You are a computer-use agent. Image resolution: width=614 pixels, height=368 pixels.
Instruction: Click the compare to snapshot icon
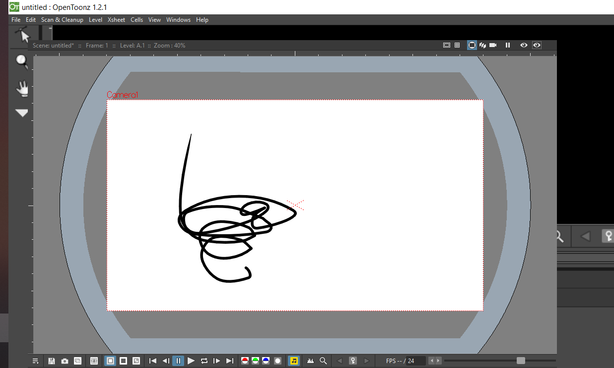pos(78,361)
